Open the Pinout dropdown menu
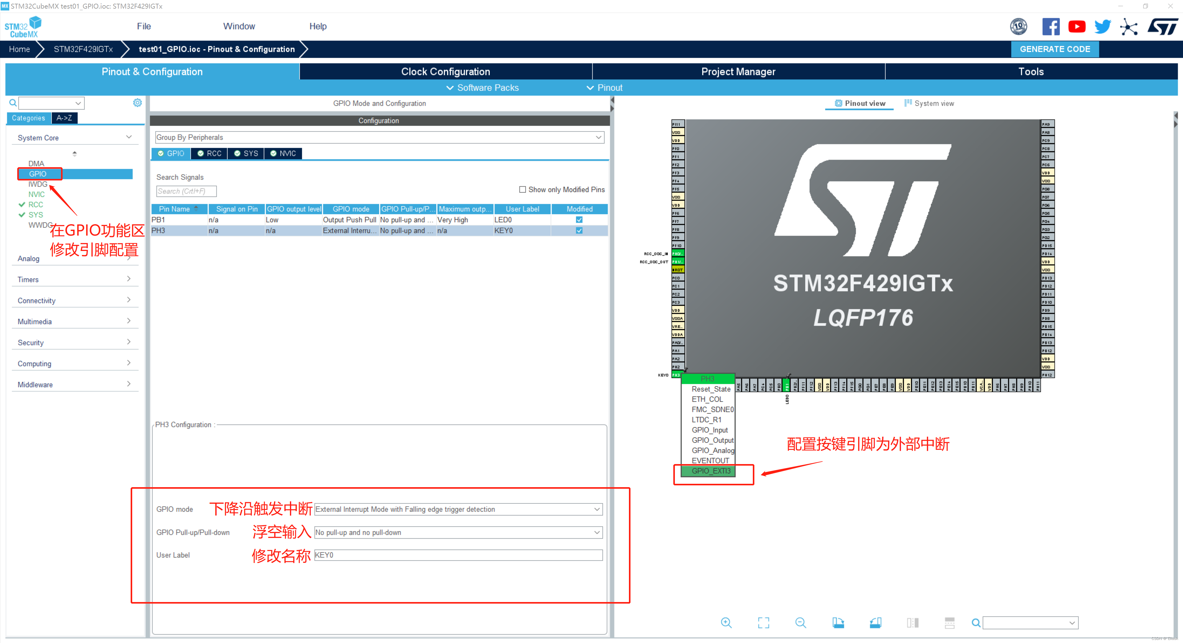The width and height of the screenshot is (1183, 643). (x=604, y=87)
